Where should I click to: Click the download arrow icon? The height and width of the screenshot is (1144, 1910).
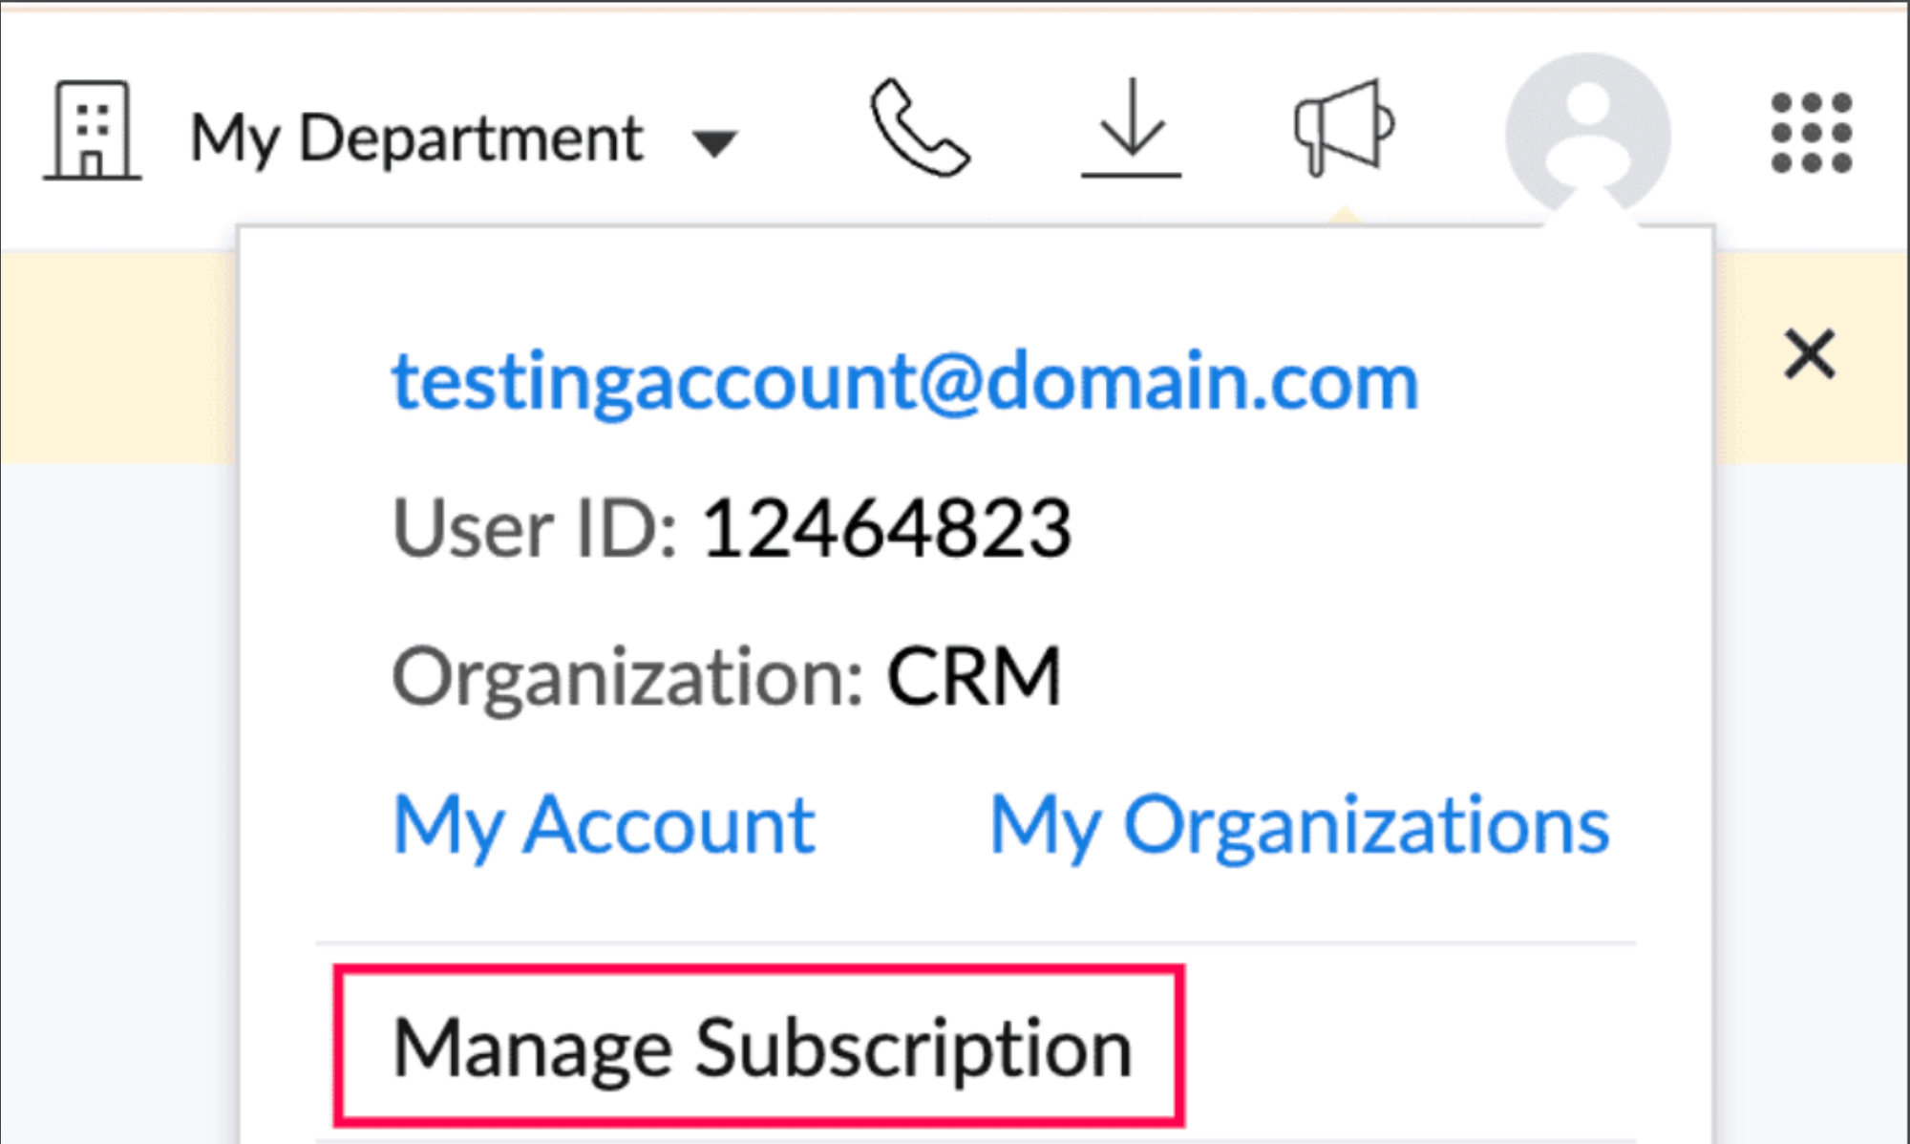tap(1131, 129)
